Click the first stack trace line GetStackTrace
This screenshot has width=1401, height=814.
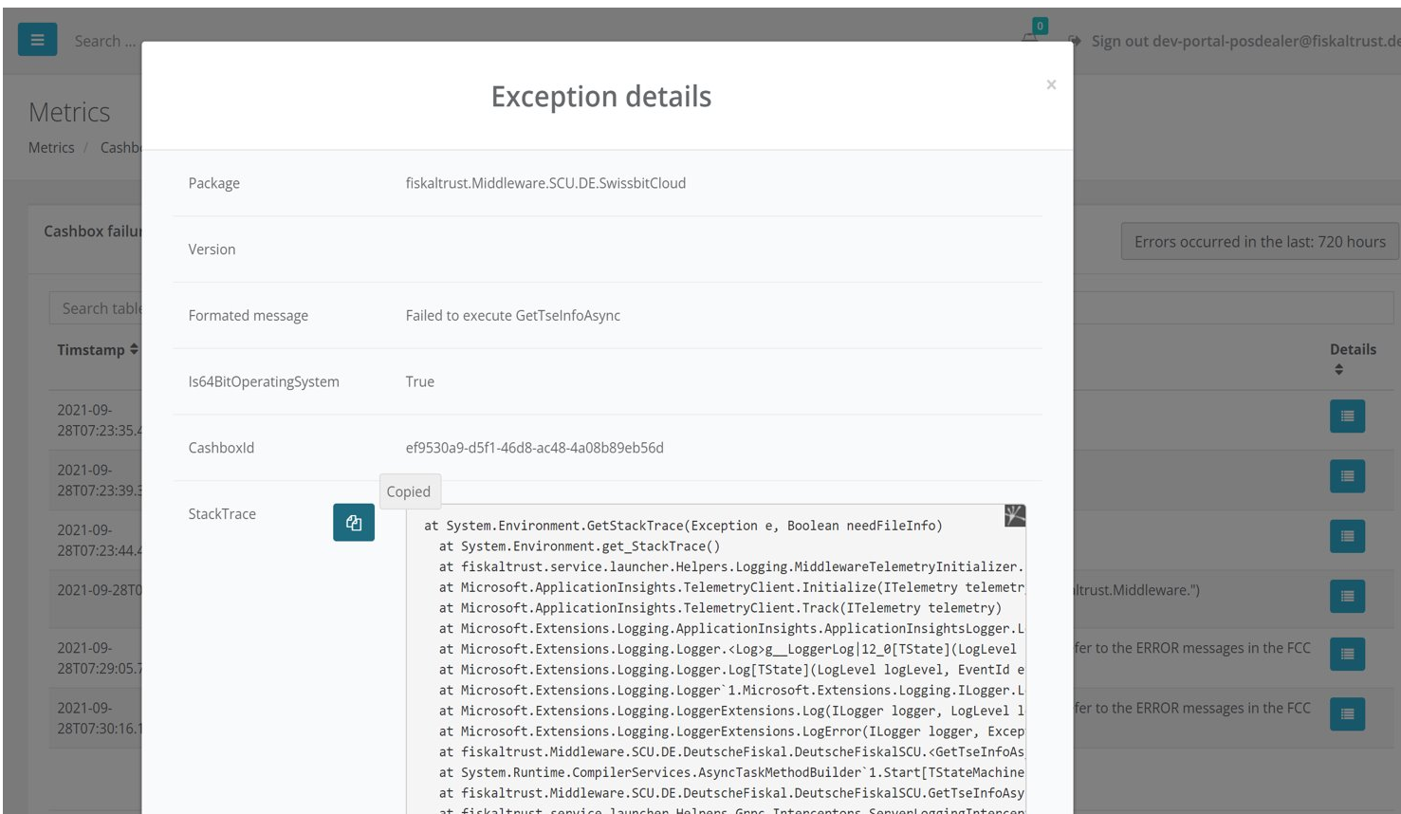click(x=683, y=526)
